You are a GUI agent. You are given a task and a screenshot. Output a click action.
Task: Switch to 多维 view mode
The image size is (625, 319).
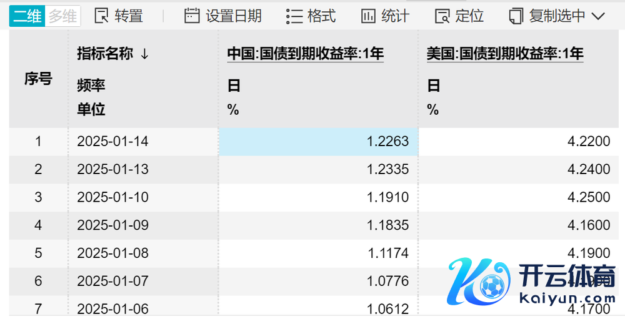[63, 16]
